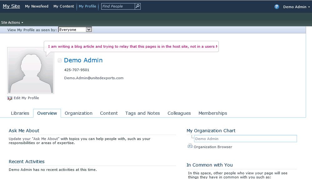The image size is (312, 179).
Task: Click inside the Find People search box
Action: pyautogui.click(x=118, y=6)
